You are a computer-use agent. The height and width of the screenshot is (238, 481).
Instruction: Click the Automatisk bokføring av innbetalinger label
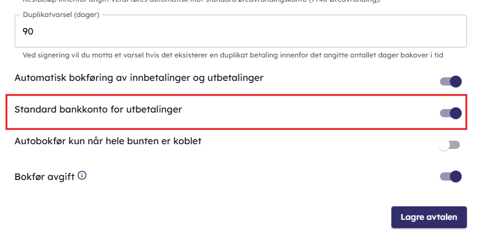click(138, 77)
